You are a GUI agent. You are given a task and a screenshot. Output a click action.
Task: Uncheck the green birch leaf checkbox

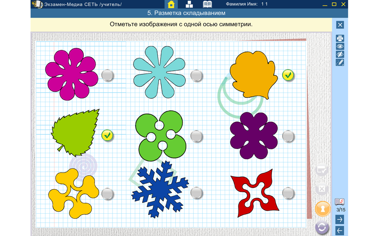coord(107,136)
